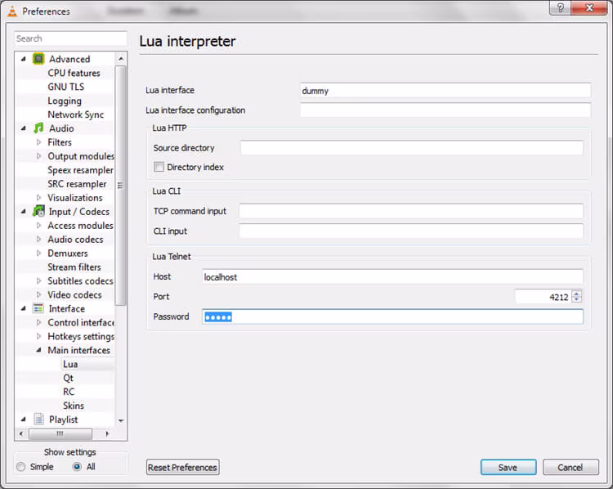Image resolution: width=613 pixels, height=489 pixels.
Task: Collapse the Input / Codecs section
Action: 24,212
